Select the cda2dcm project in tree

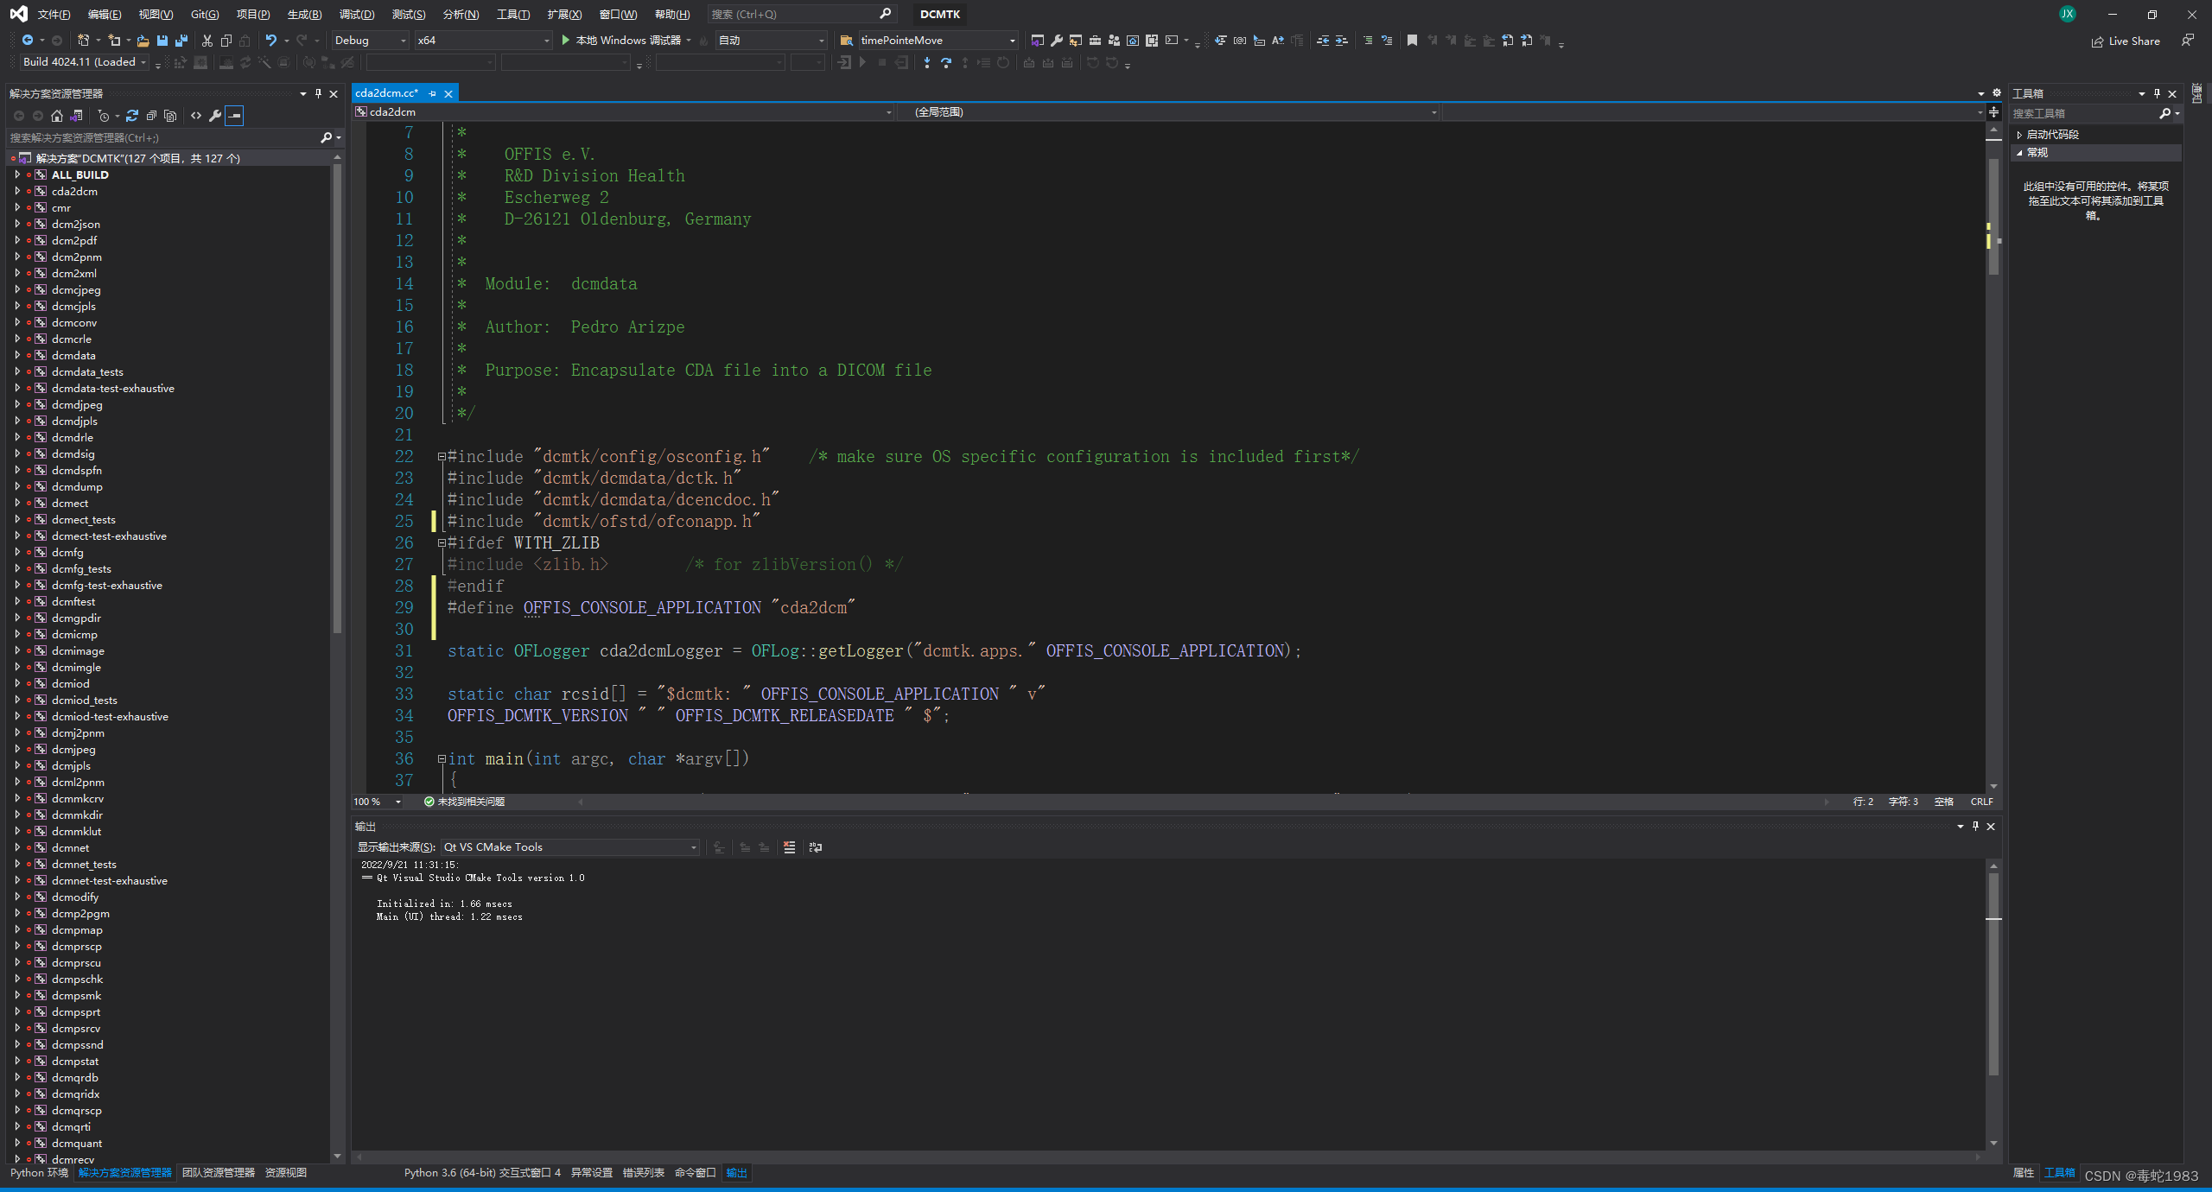74,191
